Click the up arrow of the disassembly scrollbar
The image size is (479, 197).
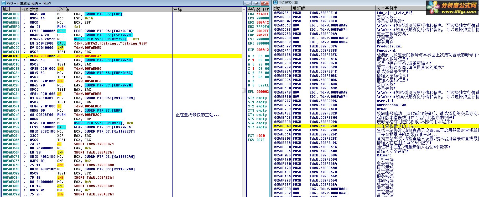tap(244, 9)
